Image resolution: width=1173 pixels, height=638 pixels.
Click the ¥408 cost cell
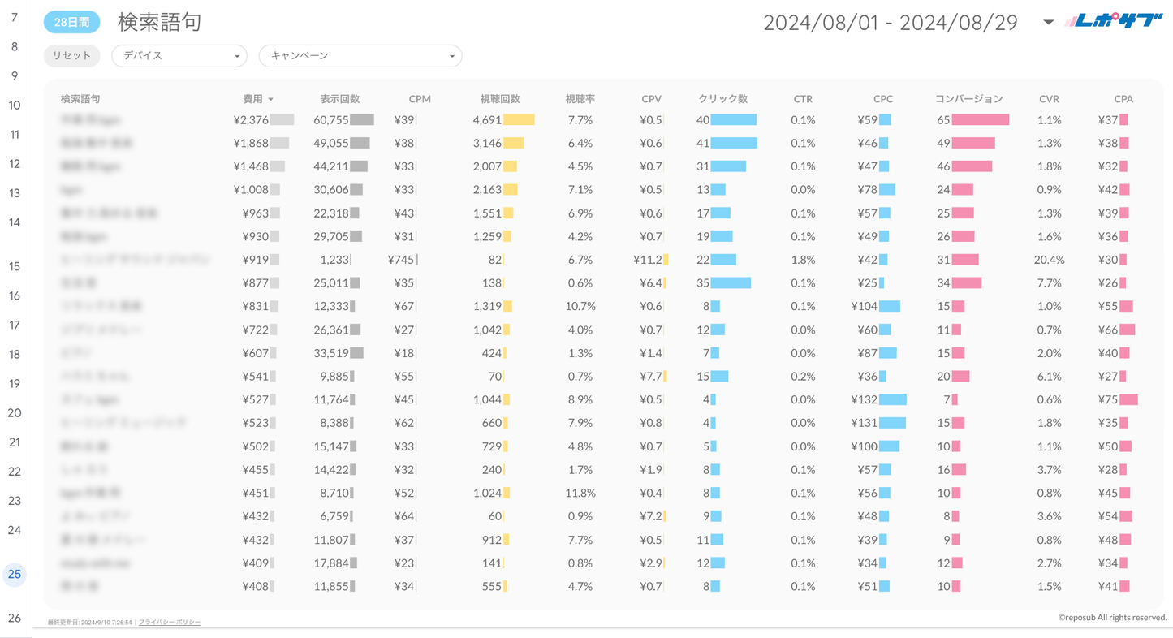click(x=256, y=586)
